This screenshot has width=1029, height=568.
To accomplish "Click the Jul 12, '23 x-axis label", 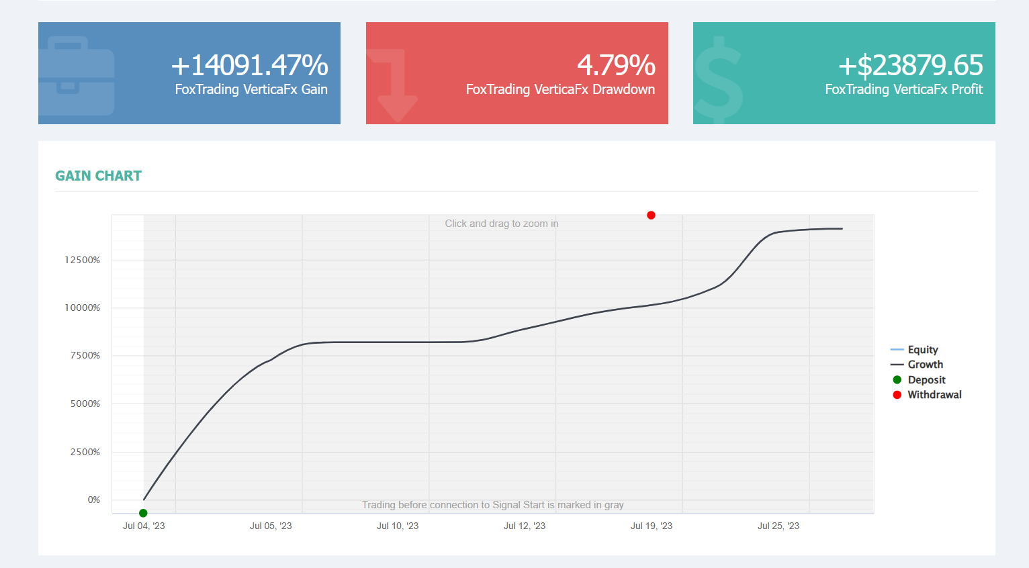I will click(x=525, y=526).
